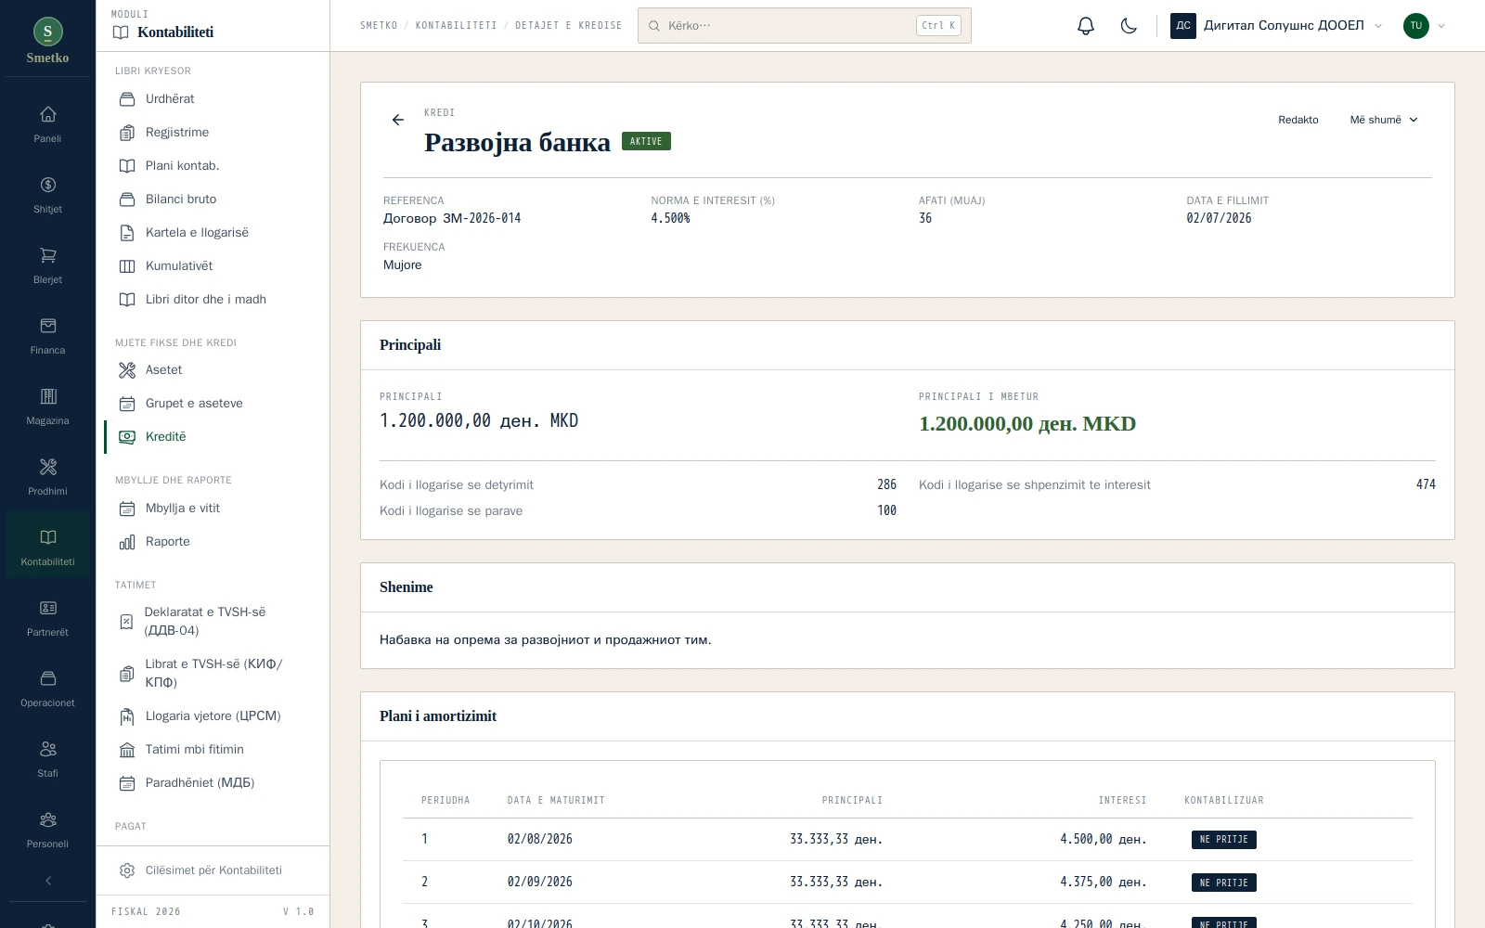This screenshot has height=928, width=1485.
Task: Click the notifications bell icon
Action: [x=1086, y=26]
